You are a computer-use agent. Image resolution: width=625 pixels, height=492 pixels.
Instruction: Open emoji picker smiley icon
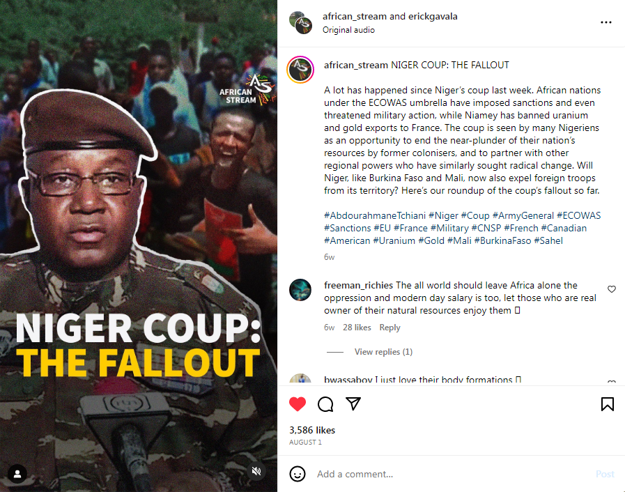tap(298, 474)
